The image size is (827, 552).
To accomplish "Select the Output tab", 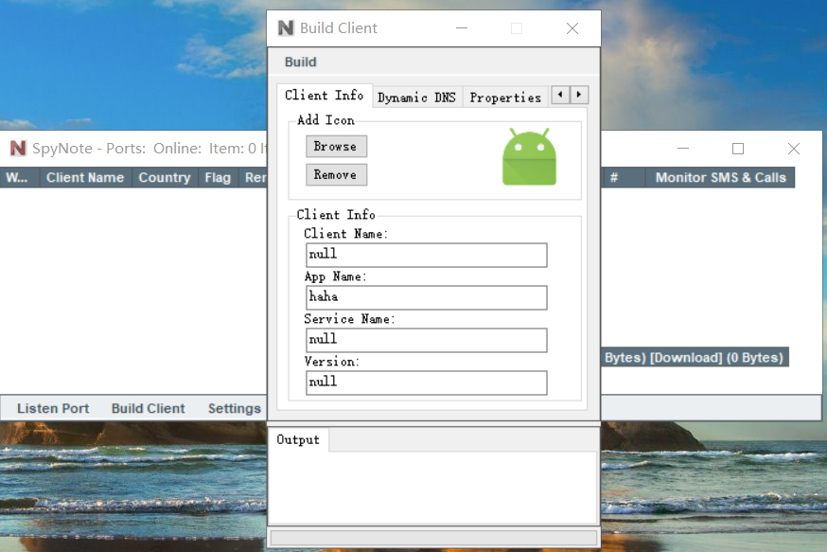I will tap(298, 439).
